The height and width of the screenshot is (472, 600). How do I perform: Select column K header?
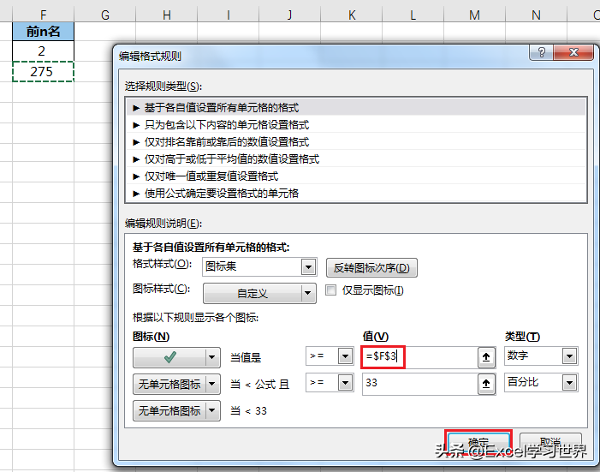click(351, 15)
